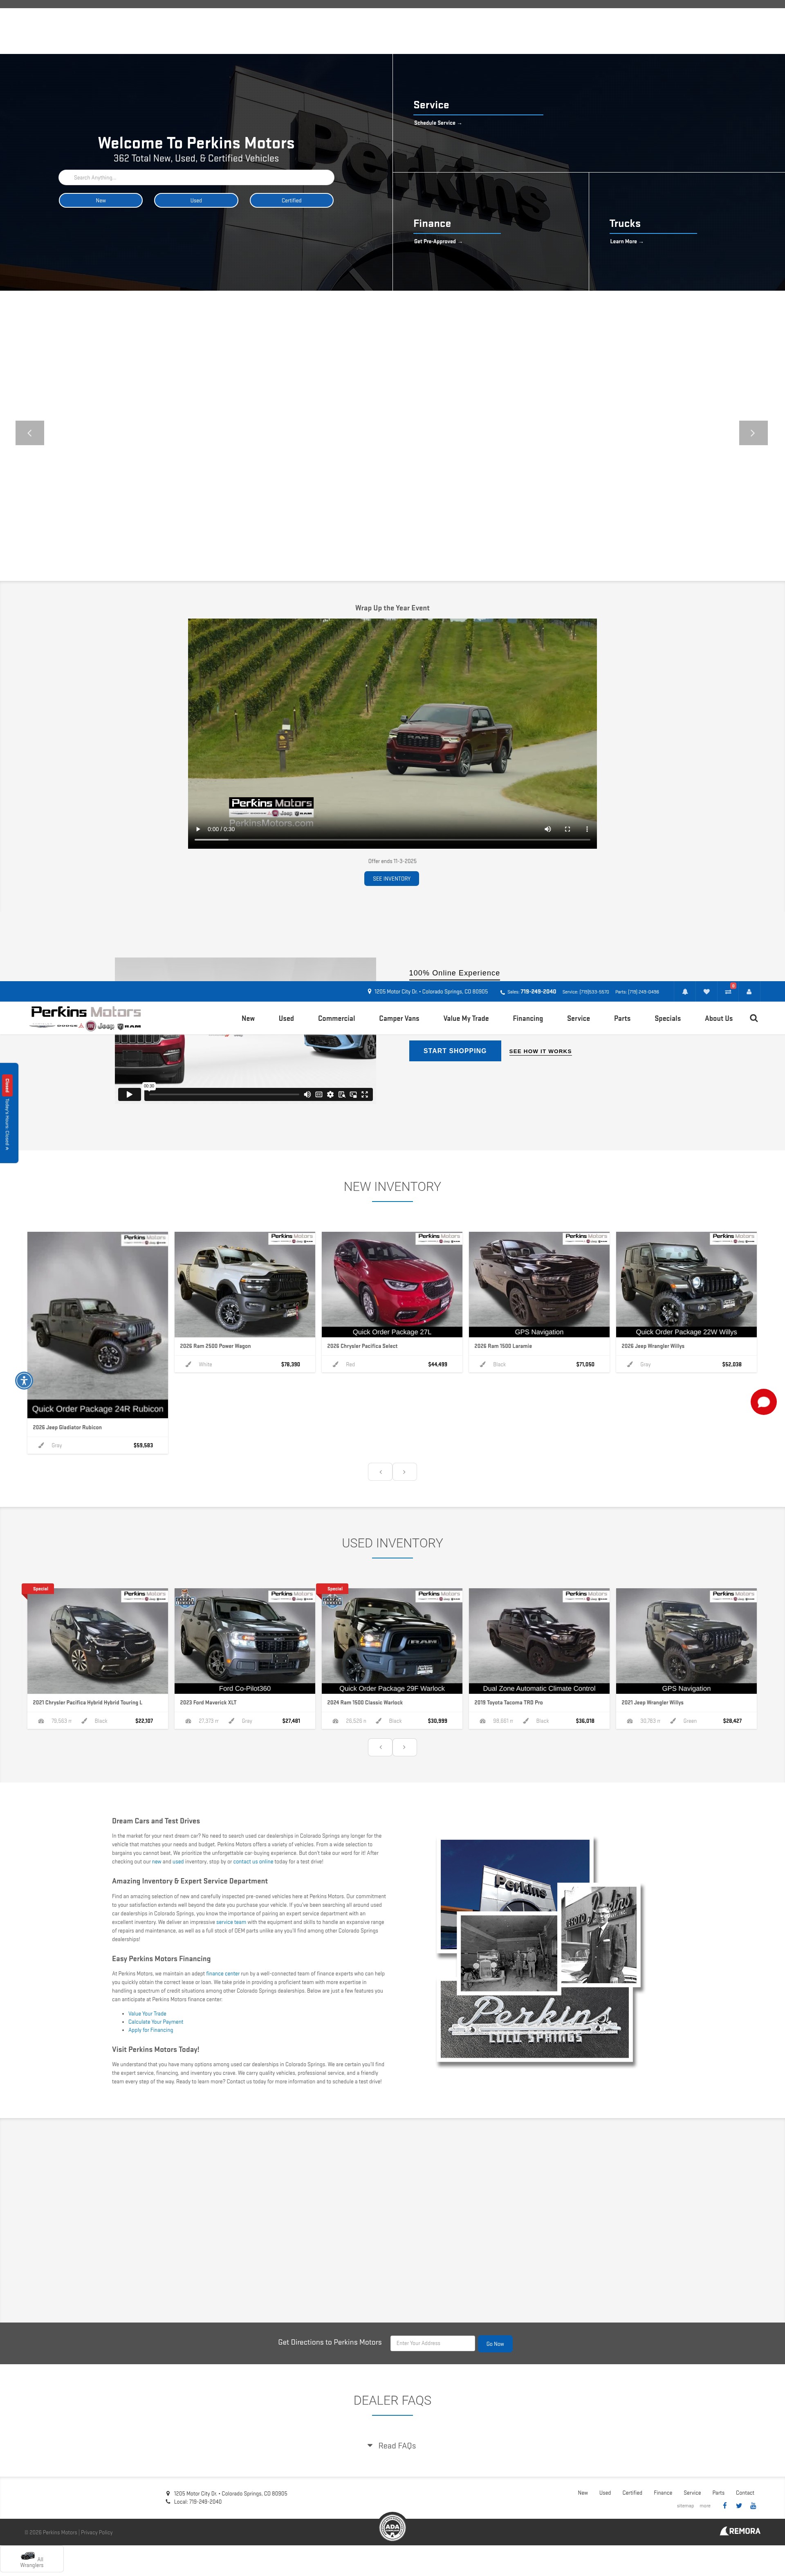Open saved vehicles heart icon
This screenshot has height=2576, width=785.
pos(706,992)
